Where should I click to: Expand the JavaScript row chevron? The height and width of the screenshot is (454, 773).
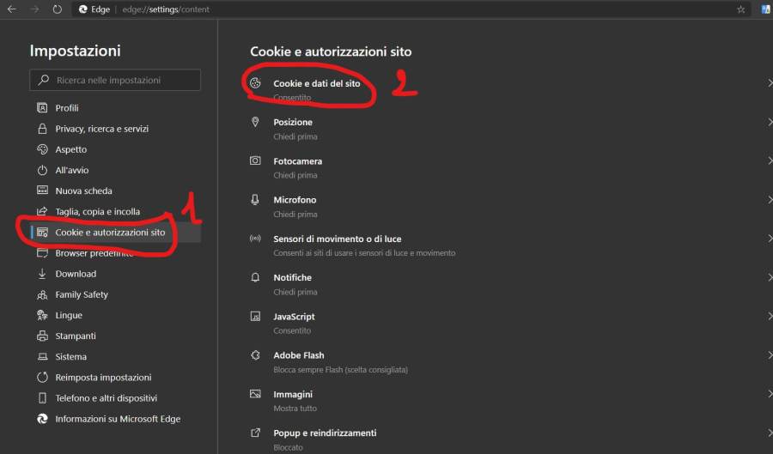[769, 317]
